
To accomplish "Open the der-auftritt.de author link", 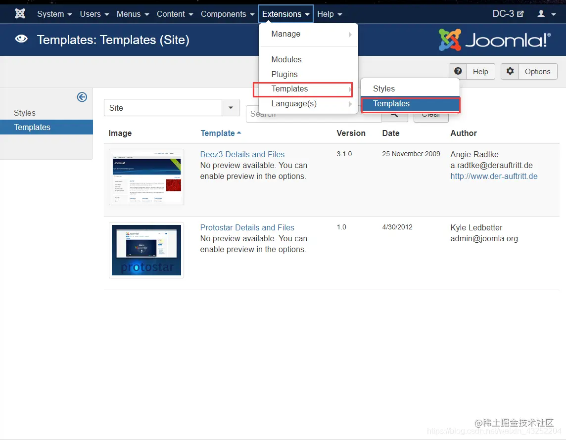I will click(494, 176).
